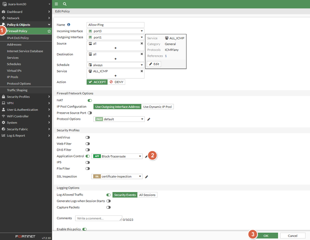The width and height of the screenshot is (310, 240).
Task: Add a Source entry with plus
Action: tap(115, 48)
